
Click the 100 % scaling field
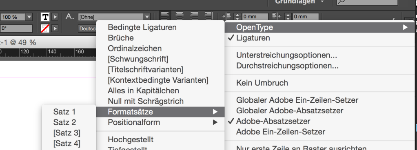[13, 17]
